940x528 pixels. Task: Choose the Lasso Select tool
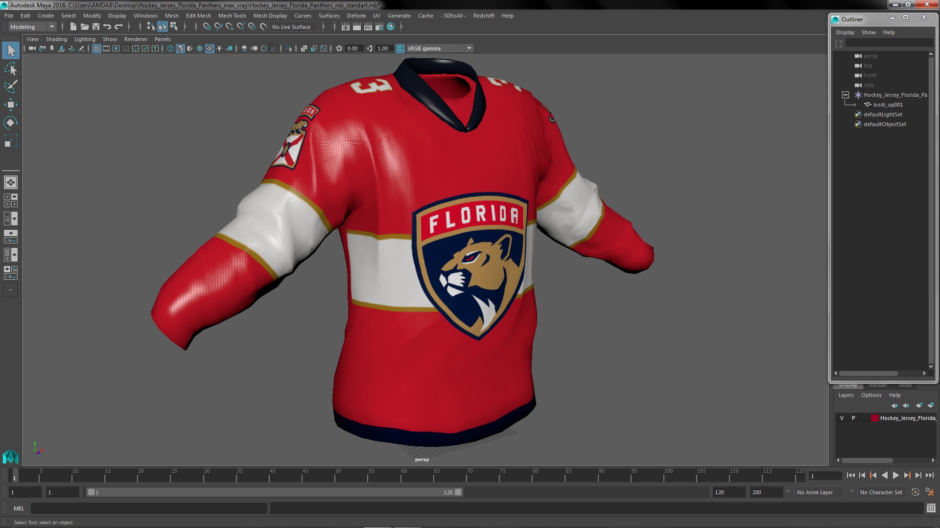[x=11, y=68]
